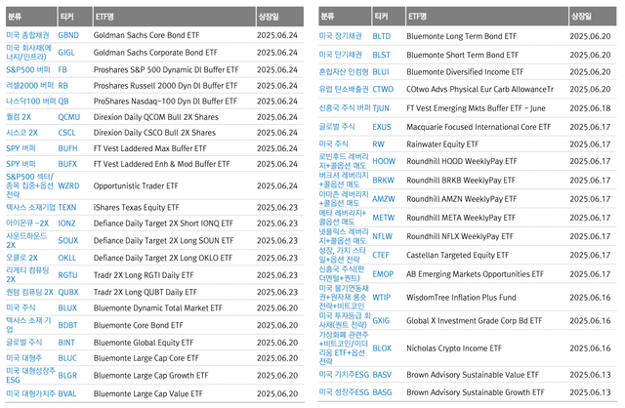Select 'Nicholas Crypto Income ETF' name
Screen dimensions: 625x408
click(x=454, y=348)
